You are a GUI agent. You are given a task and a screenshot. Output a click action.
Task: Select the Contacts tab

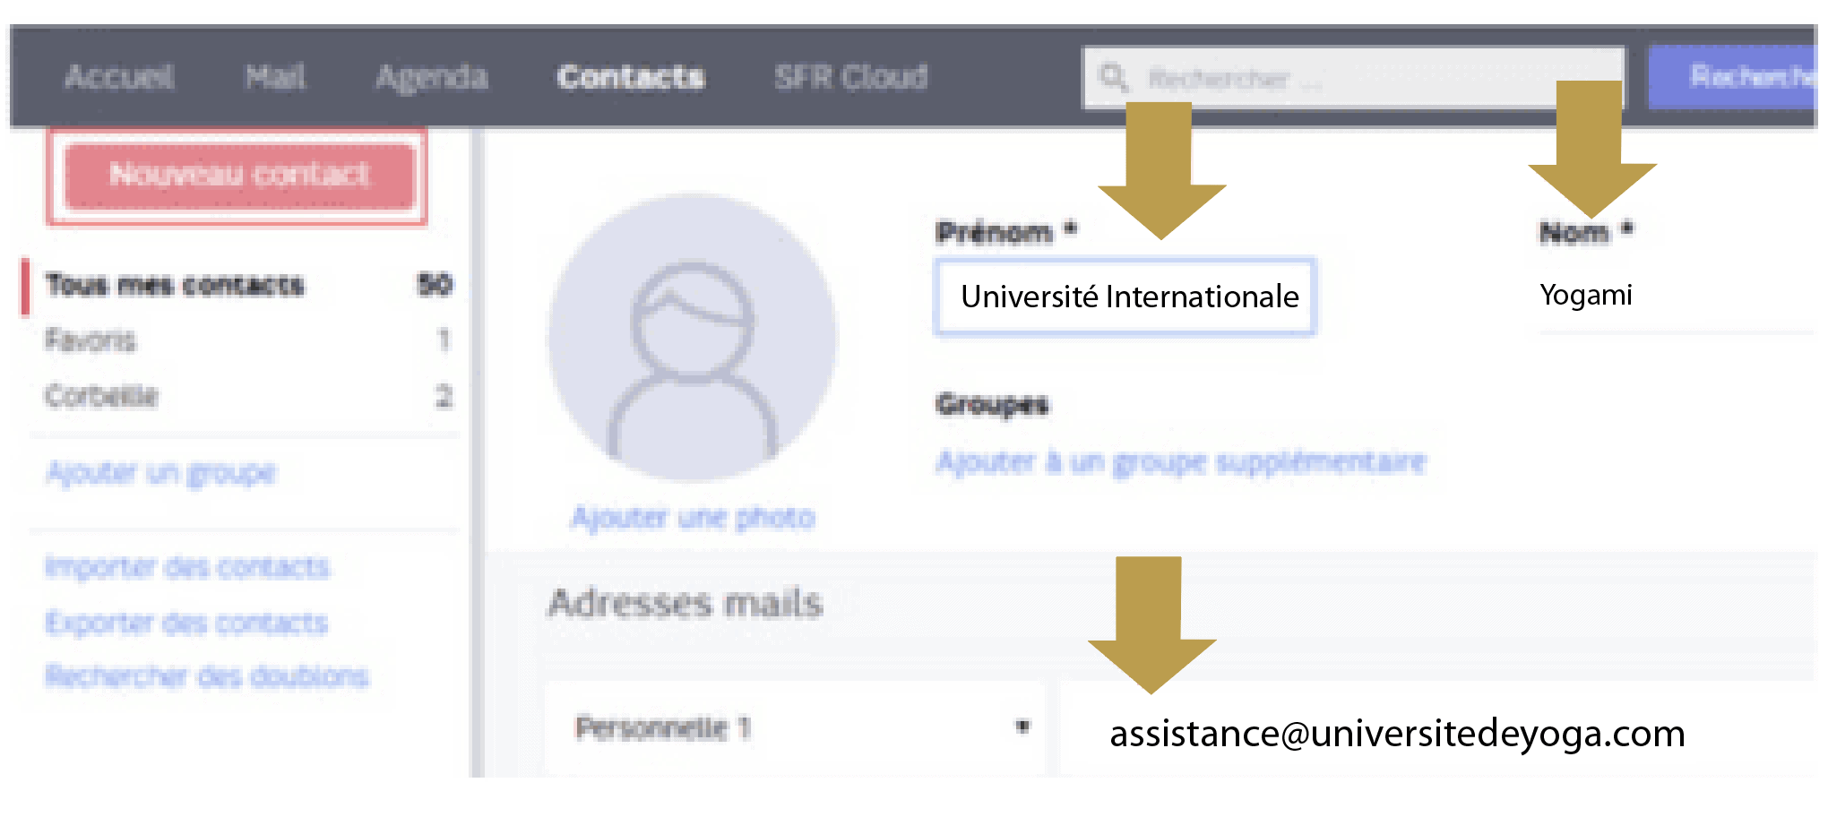pyautogui.click(x=631, y=77)
